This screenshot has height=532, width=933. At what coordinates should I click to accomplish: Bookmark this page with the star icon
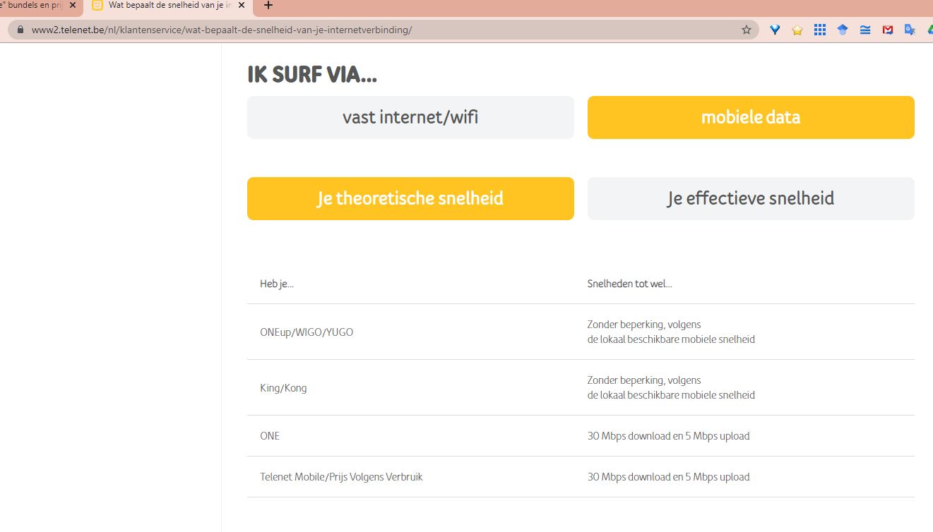click(746, 30)
